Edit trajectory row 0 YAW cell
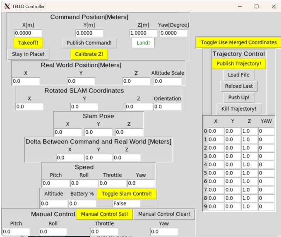Image resolution: width=281 pixels, height=237 pixels. coord(266,131)
